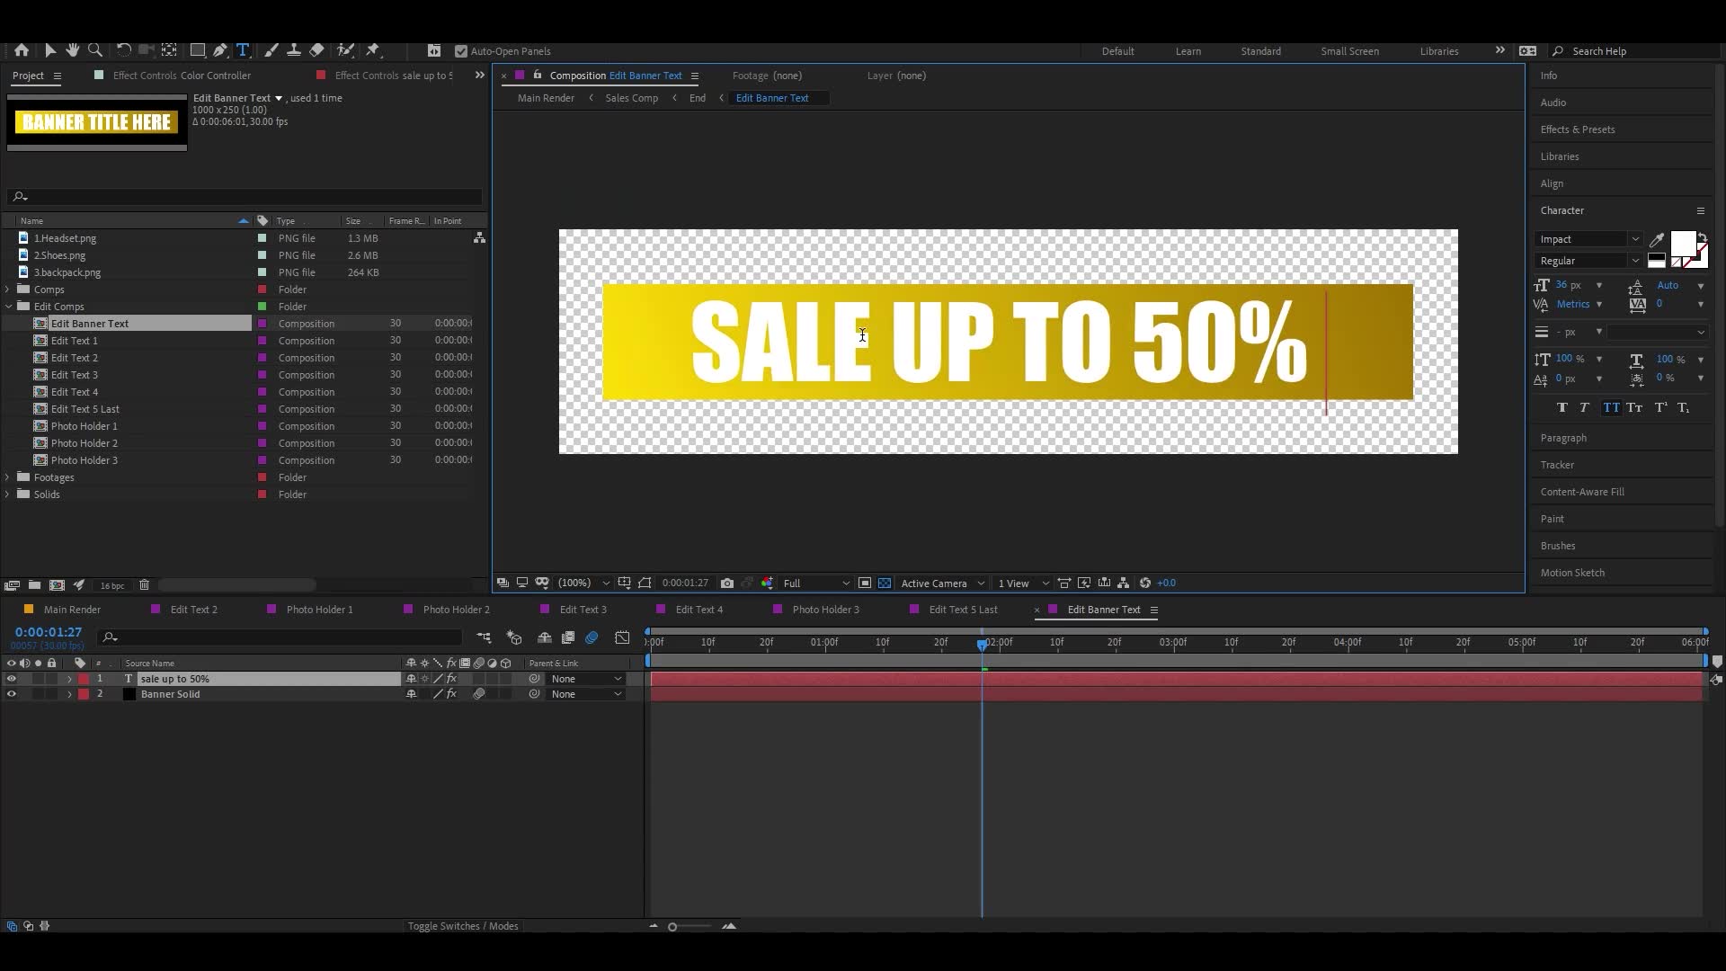Select the Edit Banner Text tab
Screen dimensions: 1726x971
click(1102, 610)
